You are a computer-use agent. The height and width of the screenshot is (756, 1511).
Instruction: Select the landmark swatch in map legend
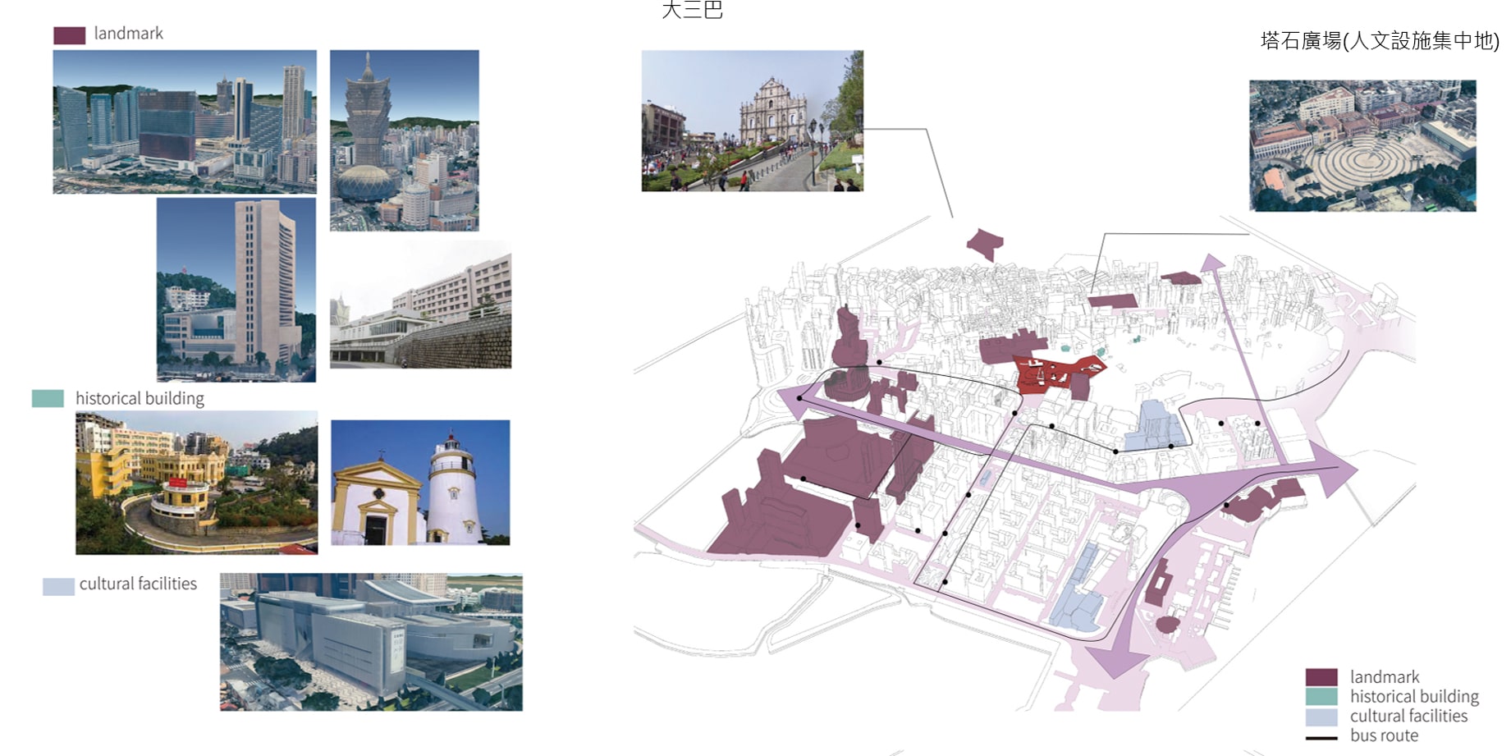point(1321,677)
